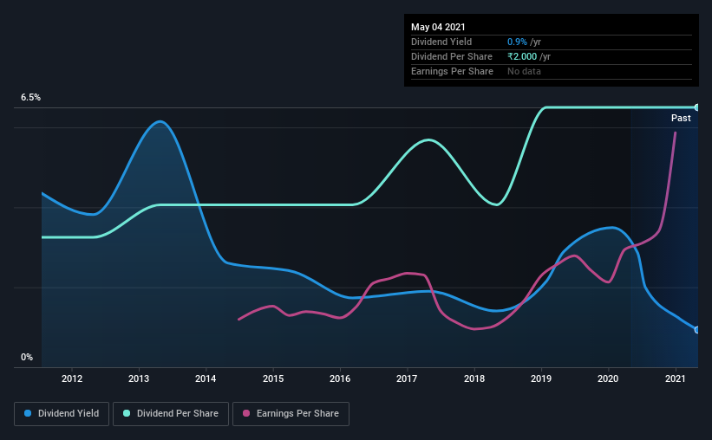Click the 'Past' label on the chart
The width and height of the screenshot is (712, 440).
point(681,118)
